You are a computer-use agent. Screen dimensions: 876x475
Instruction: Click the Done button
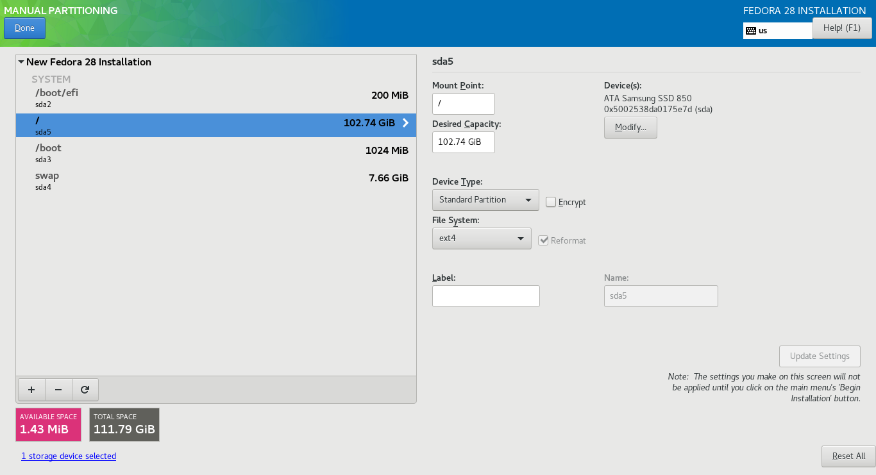[x=24, y=28]
